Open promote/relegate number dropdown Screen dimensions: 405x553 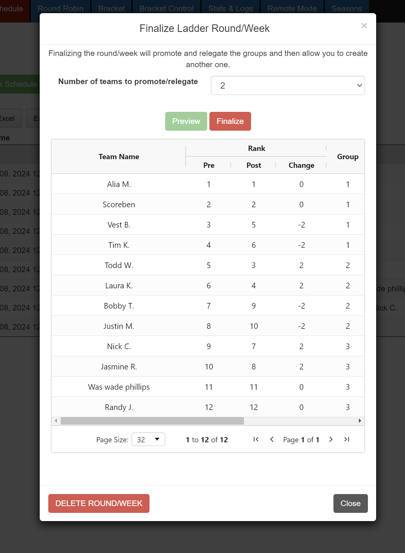[x=288, y=86]
